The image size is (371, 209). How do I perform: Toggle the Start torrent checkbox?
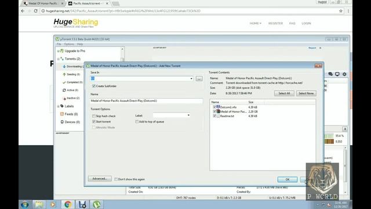point(94,121)
